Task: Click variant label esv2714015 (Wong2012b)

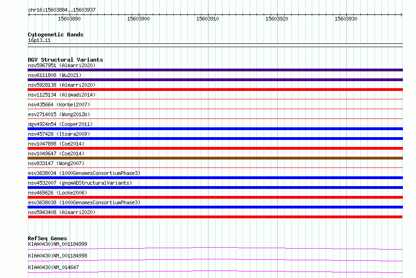Action: tap(59, 114)
